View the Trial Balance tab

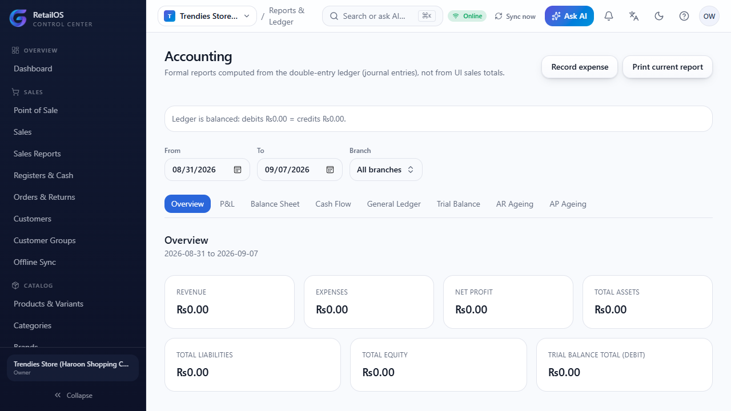[x=459, y=204]
